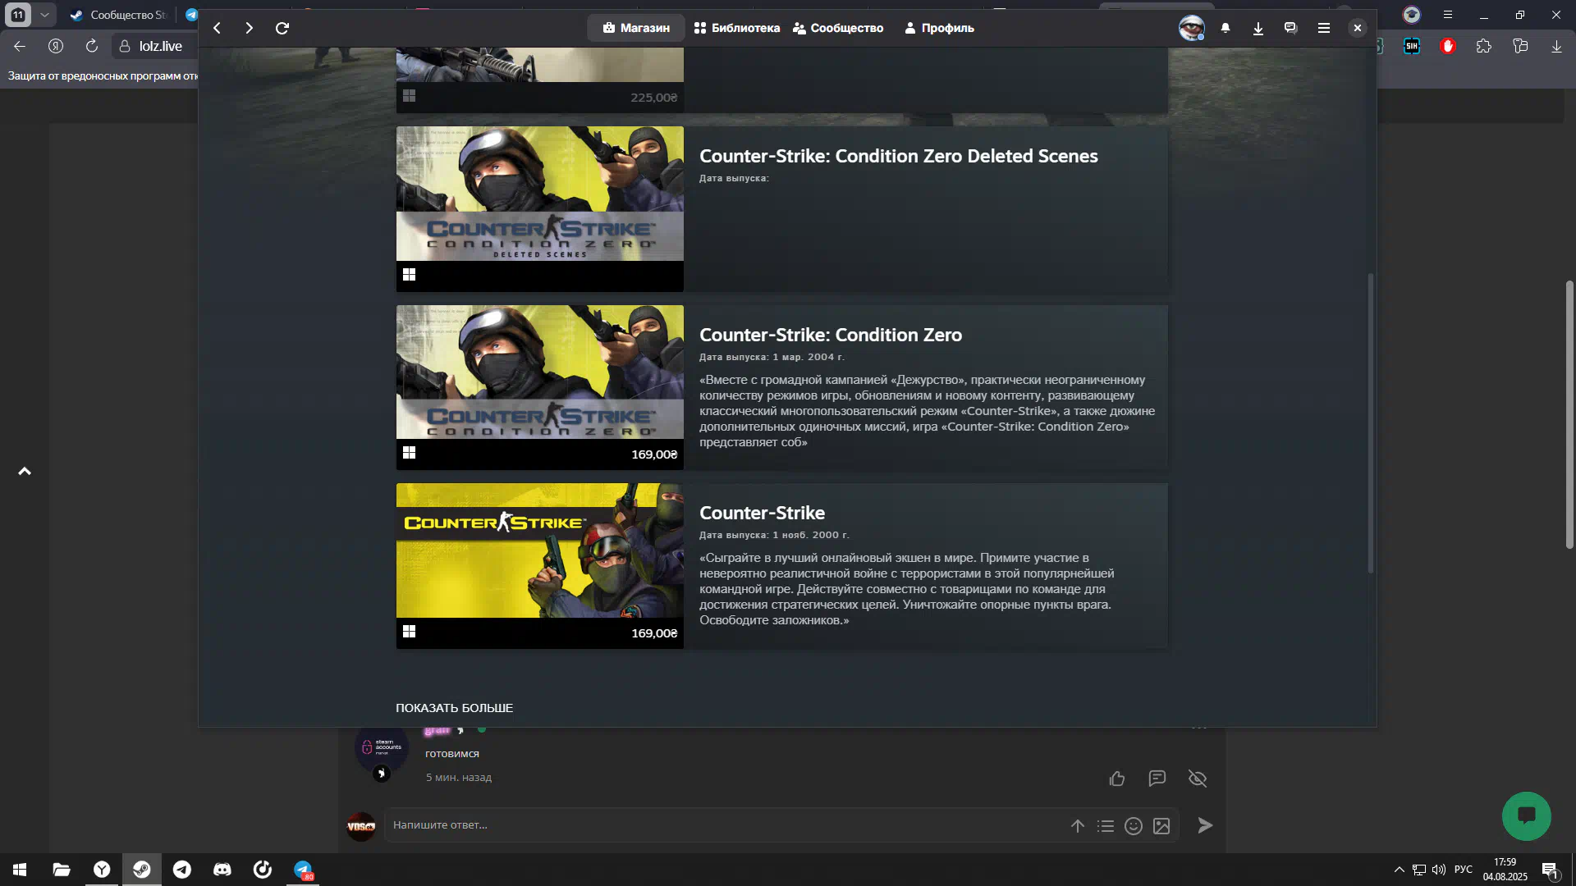Click Condition Zero Deleted Scenes cover image
The width and height of the screenshot is (1576, 886).
pos(539,194)
